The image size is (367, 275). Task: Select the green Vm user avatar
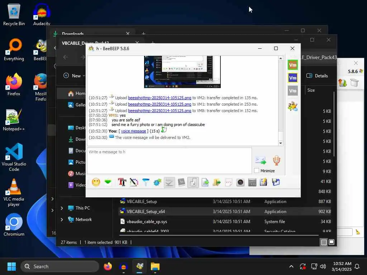click(x=293, y=65)
